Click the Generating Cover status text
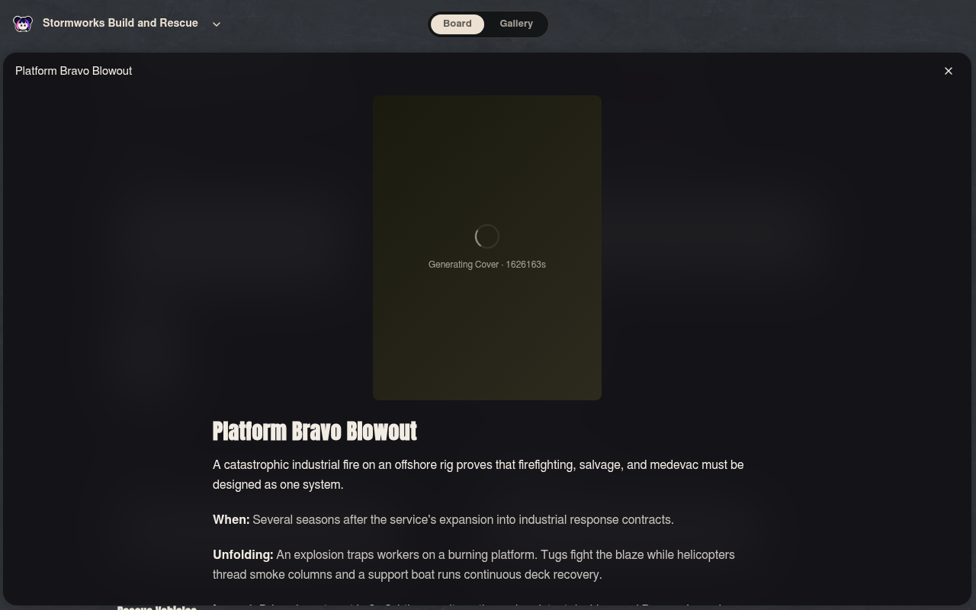Viewport: 976px width, 610px height. coord(487,265)
